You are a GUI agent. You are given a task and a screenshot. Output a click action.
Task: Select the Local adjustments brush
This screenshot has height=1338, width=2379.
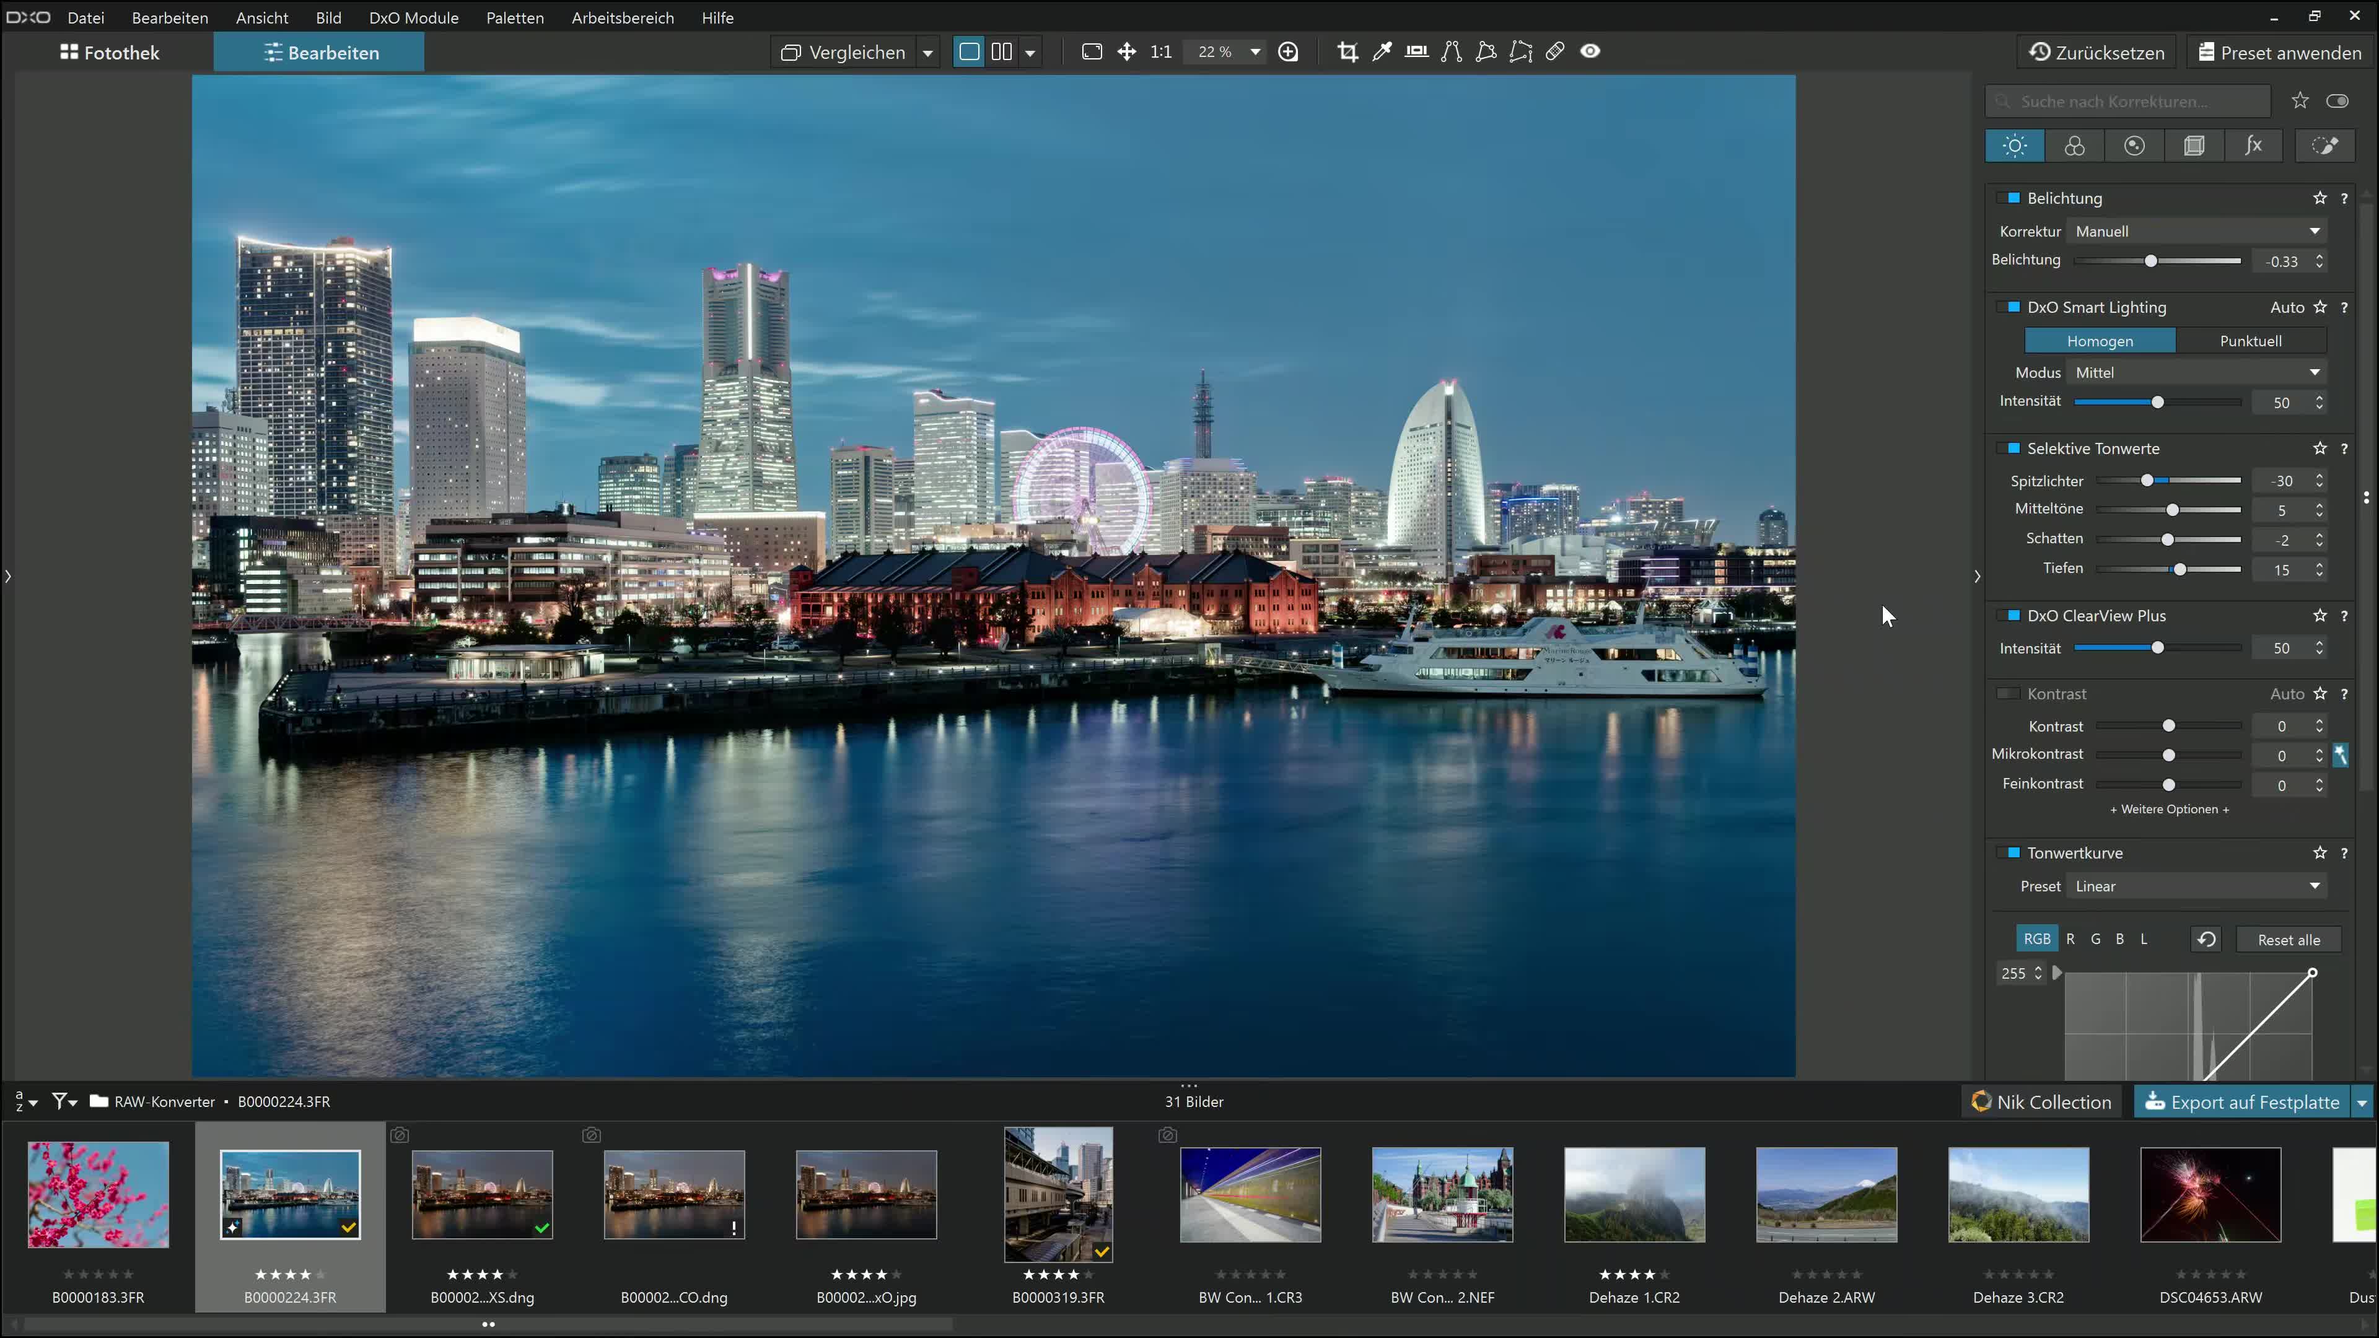[2326, 145]
